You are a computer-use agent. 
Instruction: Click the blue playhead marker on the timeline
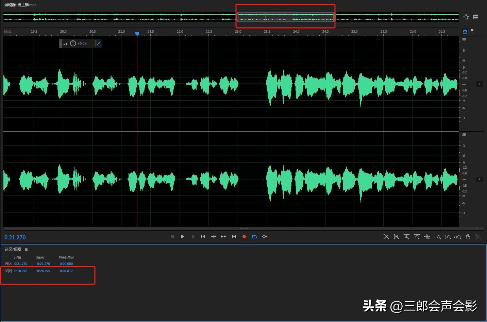(x=137, y=34)
